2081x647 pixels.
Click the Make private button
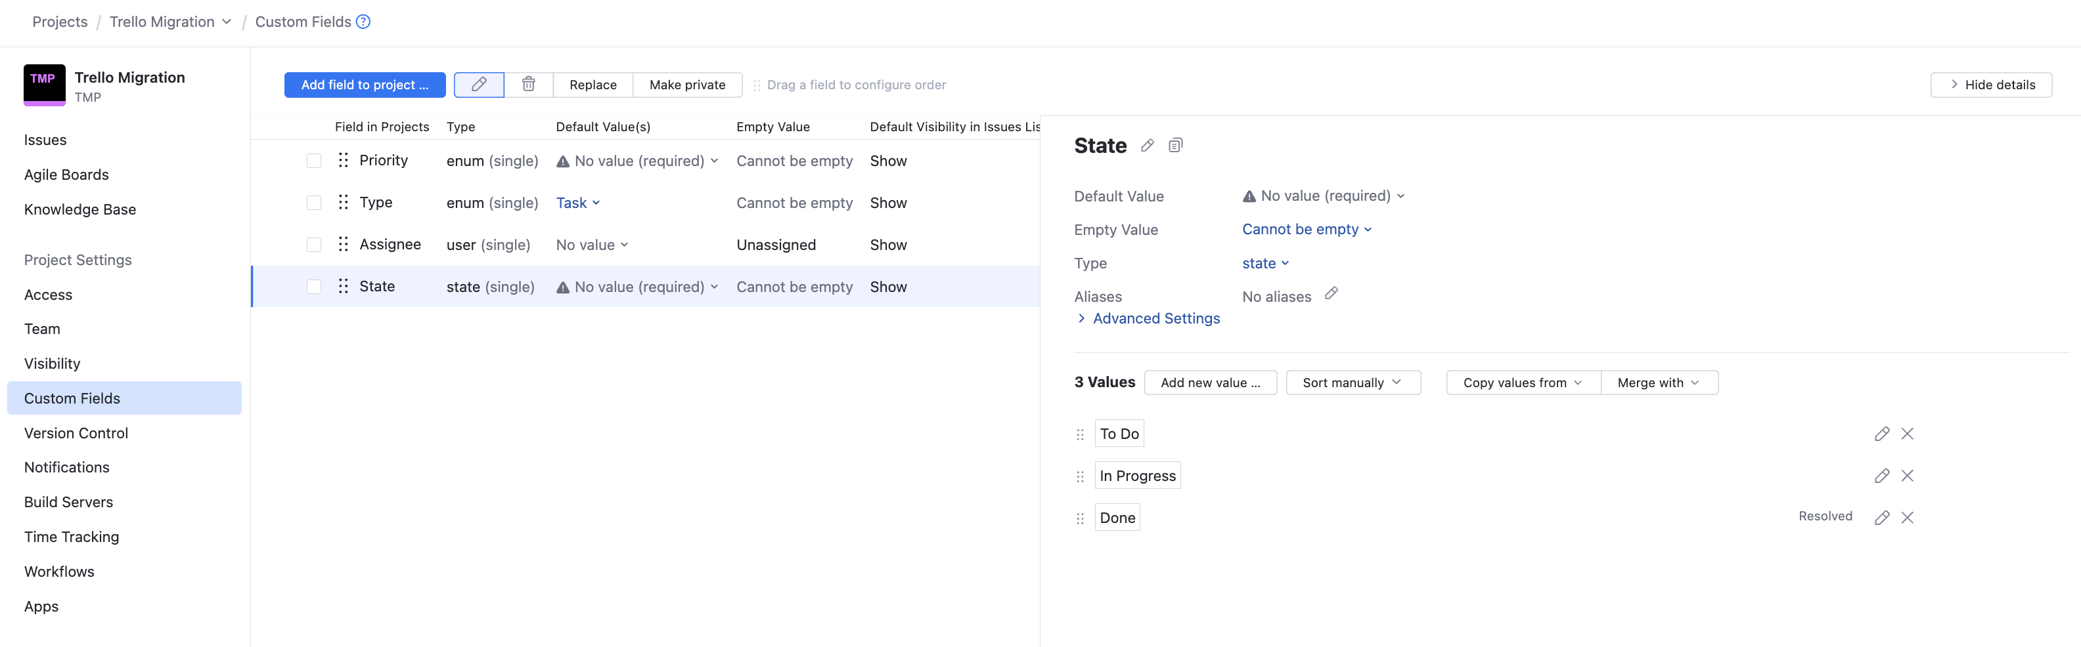coord(688,84)
